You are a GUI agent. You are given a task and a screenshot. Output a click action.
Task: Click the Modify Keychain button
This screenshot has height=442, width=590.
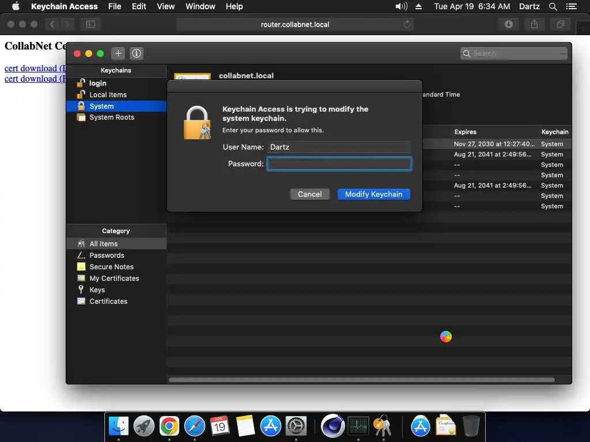point(373,195)
